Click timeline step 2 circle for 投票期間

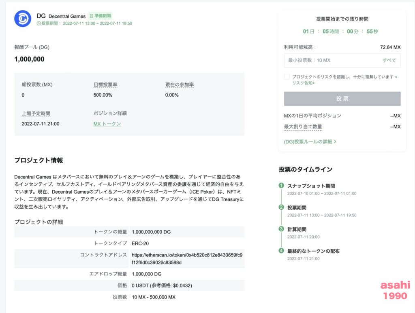281,207
